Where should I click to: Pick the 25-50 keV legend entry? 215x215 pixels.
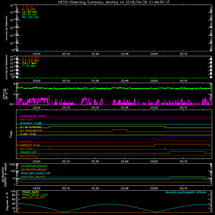tap(30, 15)
